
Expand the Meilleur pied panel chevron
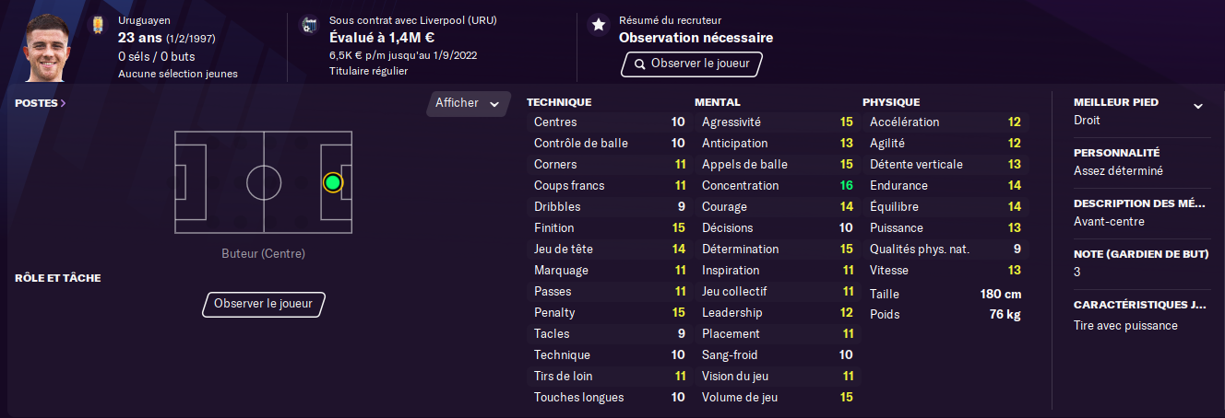pos(1197,106)
